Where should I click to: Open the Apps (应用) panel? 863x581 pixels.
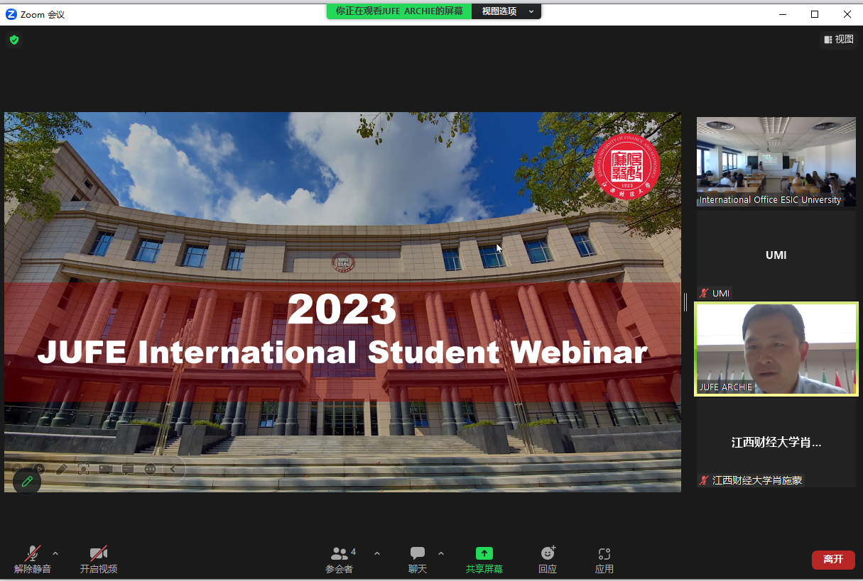tap(604, 559)
